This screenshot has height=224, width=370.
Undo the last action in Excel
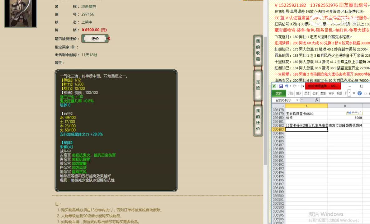pyautogui.click(x=287, y=86)
